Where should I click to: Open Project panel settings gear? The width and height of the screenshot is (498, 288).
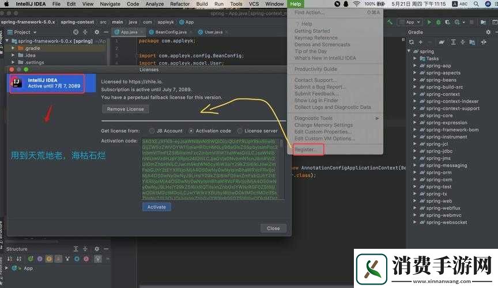97,32
